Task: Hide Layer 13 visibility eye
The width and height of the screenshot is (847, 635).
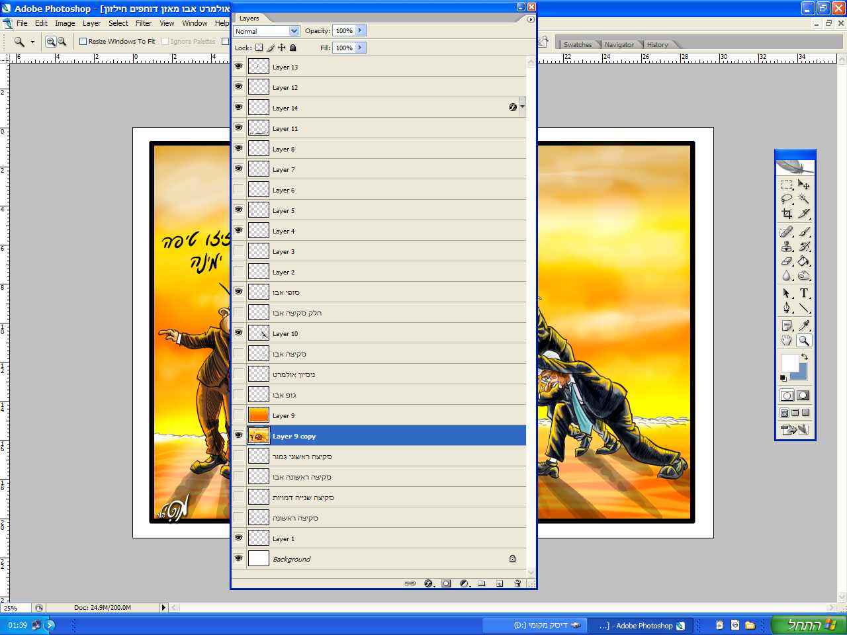Action: tap(239, 66)
